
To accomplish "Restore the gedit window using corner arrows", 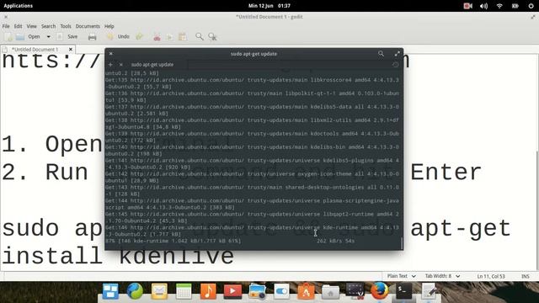I will (533, 17).
